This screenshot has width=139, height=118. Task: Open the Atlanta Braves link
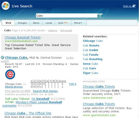pos(14,87)
